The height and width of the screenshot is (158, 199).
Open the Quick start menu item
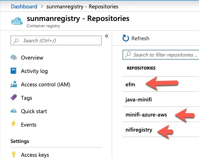click(34, 111)
